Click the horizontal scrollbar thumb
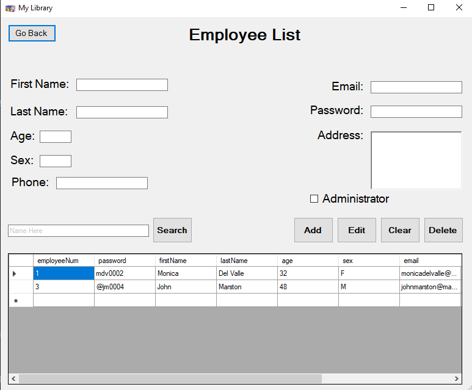 point(170,378)
